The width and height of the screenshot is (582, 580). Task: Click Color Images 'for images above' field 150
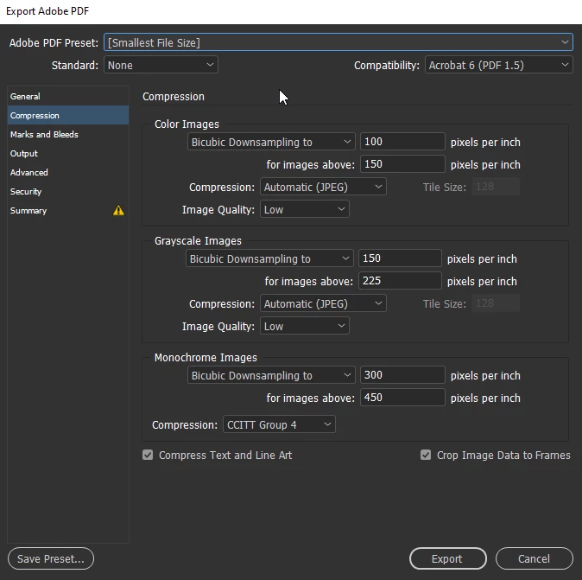402,164
